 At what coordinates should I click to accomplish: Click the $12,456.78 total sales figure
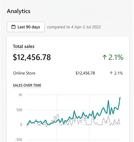pyautogui.click(x=32, y=57)
